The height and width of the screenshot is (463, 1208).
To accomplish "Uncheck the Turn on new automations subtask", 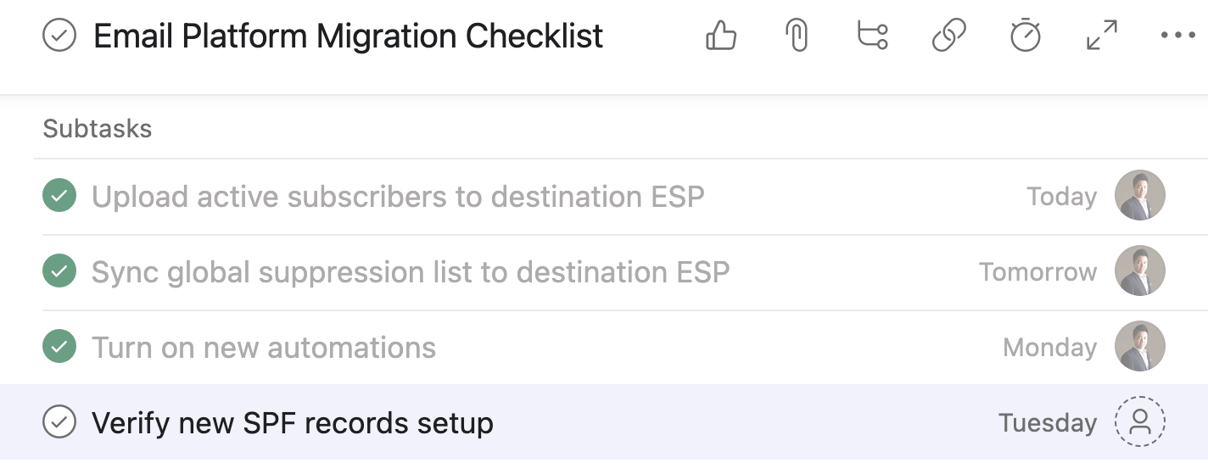I will click(59, 348).
